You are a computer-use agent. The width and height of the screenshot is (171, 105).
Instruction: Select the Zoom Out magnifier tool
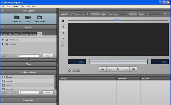tap(63, 33)
